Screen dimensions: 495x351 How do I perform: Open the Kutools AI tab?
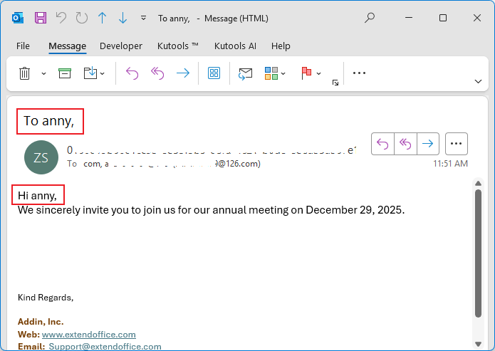(x=235, y=46)
